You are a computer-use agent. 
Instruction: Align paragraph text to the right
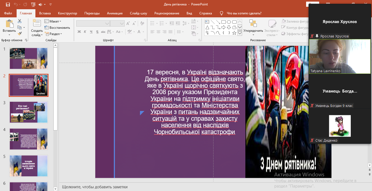[164, 32]
